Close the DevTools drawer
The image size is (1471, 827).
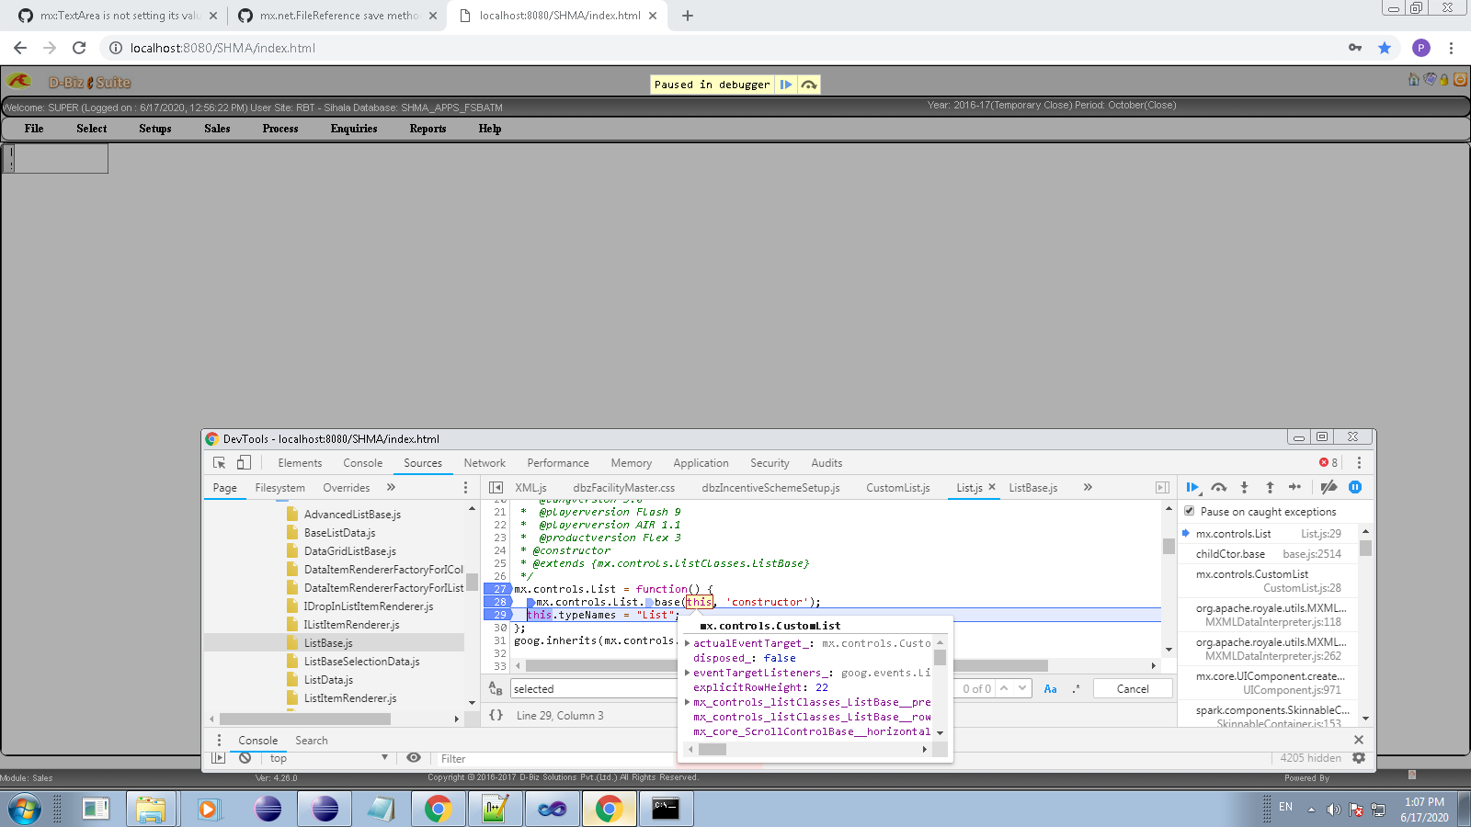click(x=1359, y=740)
